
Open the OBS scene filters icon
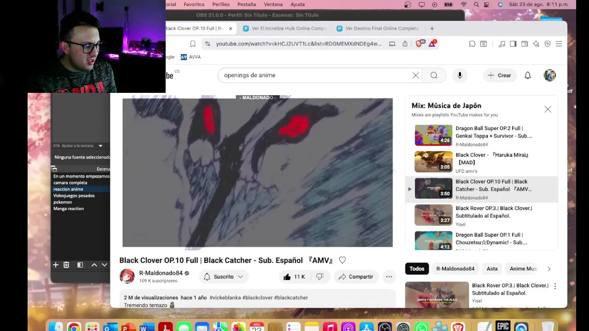[x=80, y=265]
